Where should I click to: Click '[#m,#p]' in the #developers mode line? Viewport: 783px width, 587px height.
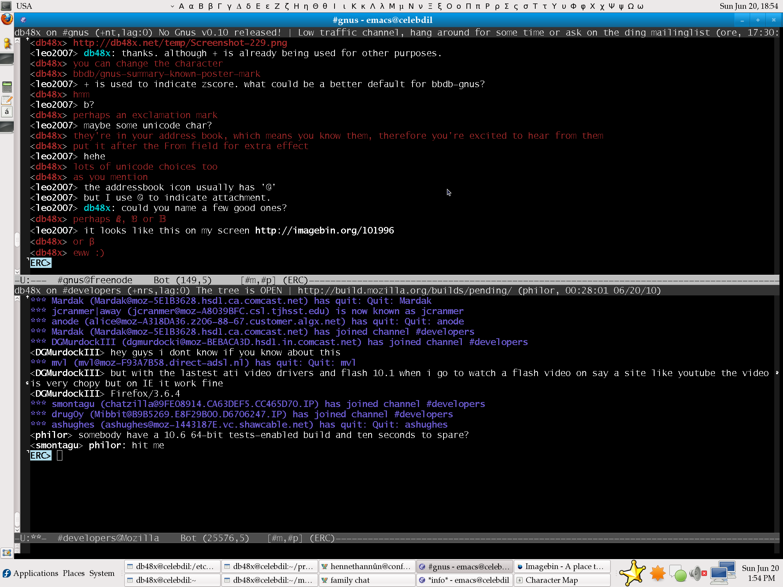pos(285,538)
